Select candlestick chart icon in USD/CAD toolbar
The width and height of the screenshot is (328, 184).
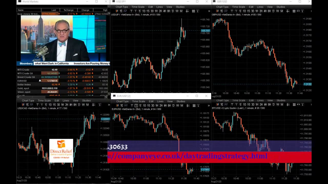(23, 105)
